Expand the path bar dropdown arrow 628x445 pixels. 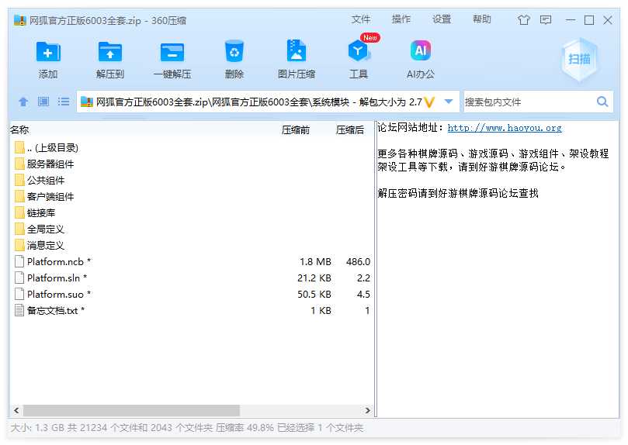[x=449, y=102]
